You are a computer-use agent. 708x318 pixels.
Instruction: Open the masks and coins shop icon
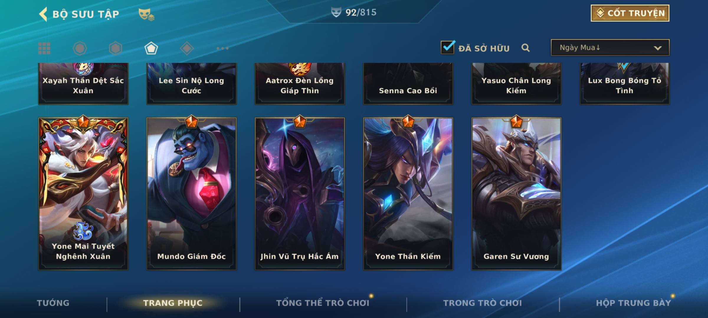146,14
